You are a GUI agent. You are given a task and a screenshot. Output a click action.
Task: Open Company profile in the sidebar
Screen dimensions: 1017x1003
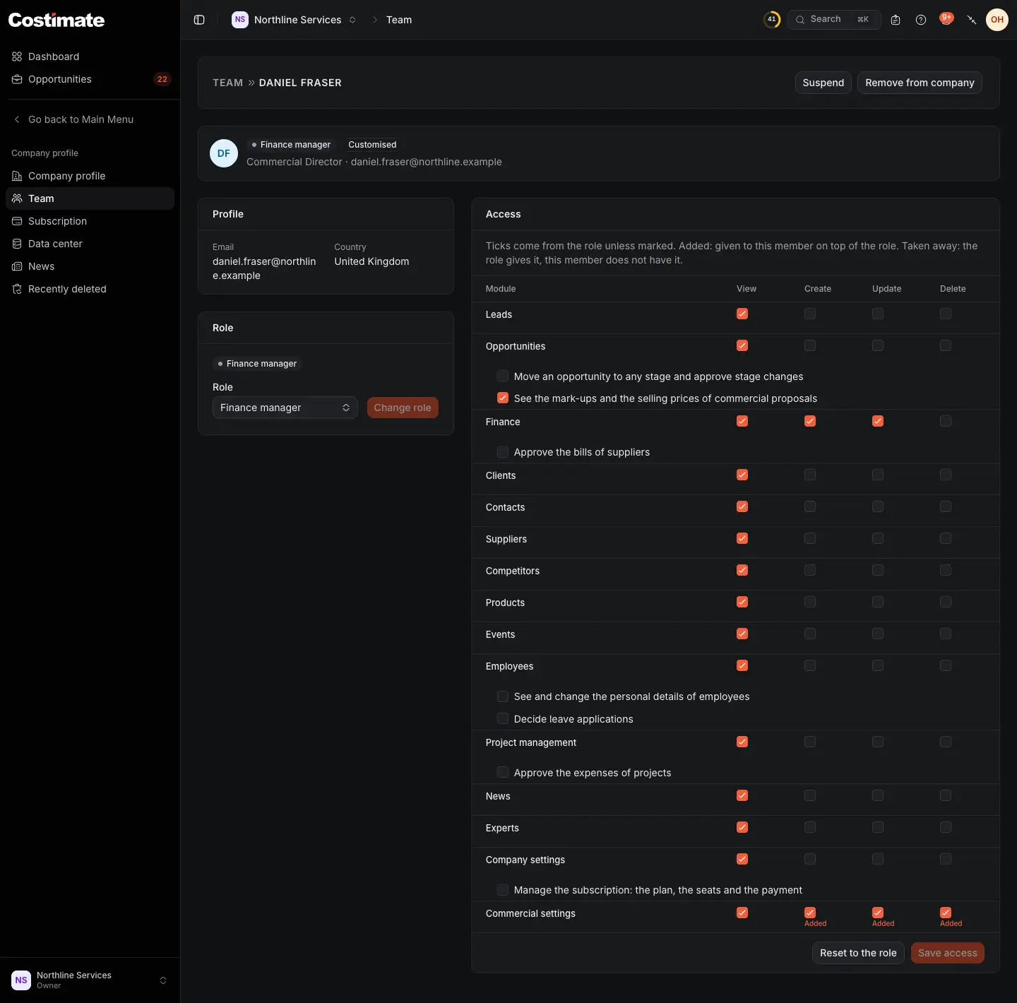click(x=90, y=176)
